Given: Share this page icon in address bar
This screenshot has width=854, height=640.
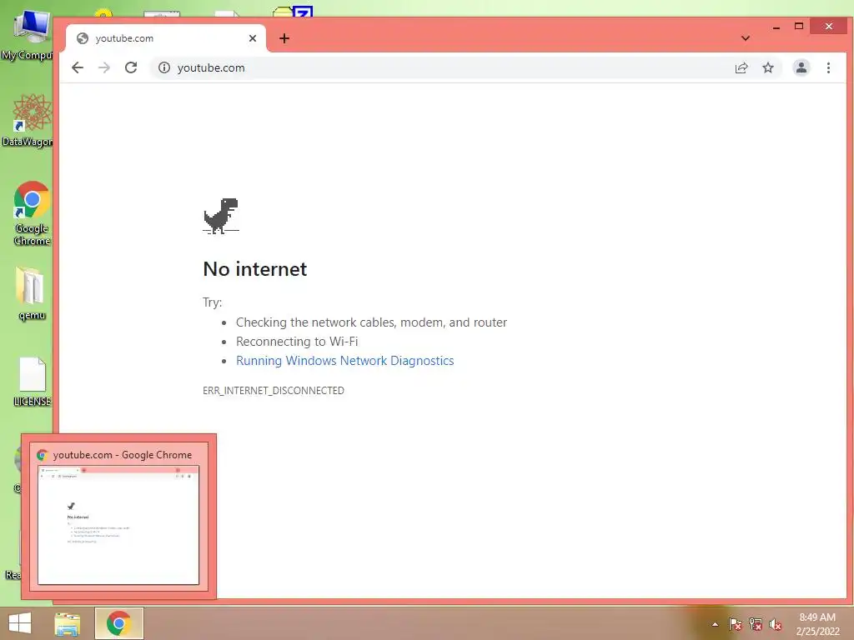Looking at the screenshot, I should pos(741,67).
